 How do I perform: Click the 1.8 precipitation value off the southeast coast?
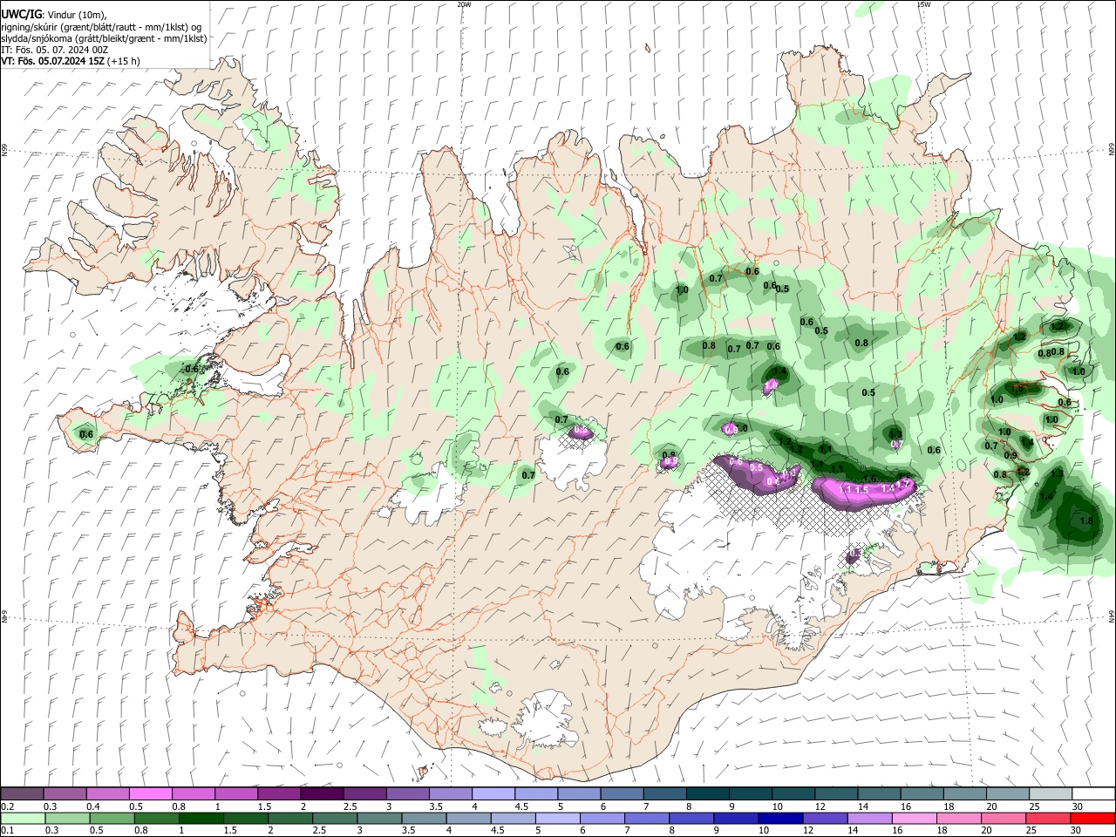pos(1086,521)
